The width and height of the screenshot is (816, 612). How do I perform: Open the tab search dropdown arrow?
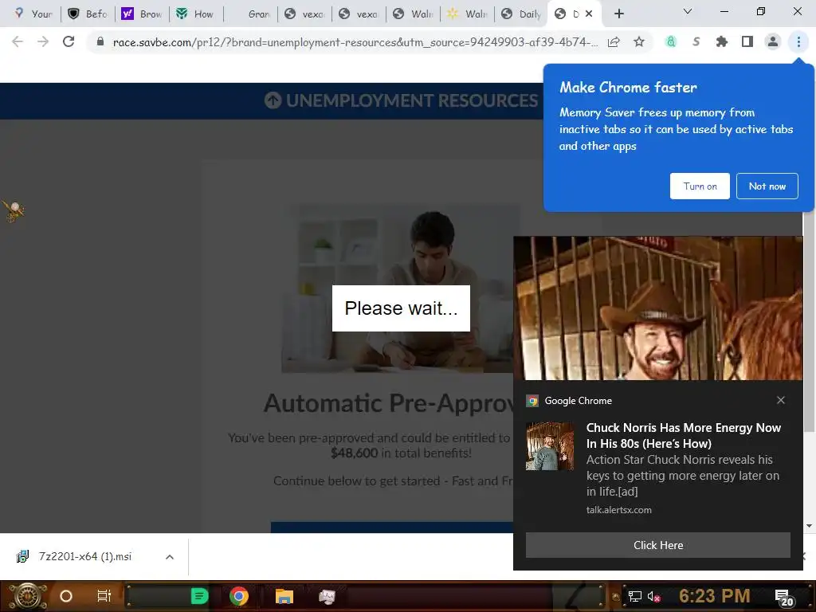click(688, 11)
